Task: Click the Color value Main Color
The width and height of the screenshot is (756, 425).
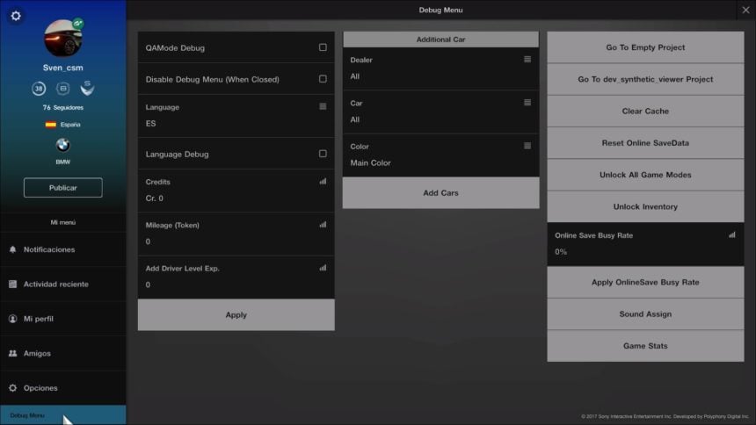Action: [370, 162]
